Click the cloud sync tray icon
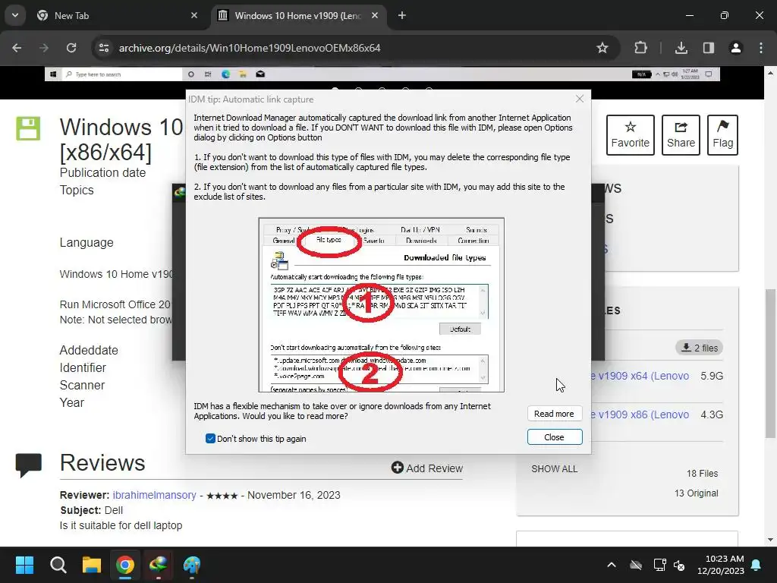The height and width of the screenshot is (583, 777). click(636, 565)
